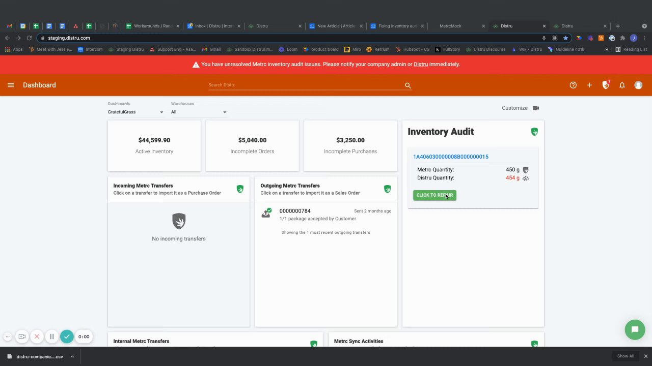Viewport: 652px width, 366px height.
Task: Open the help question mark icon
Action: [573, 85]
